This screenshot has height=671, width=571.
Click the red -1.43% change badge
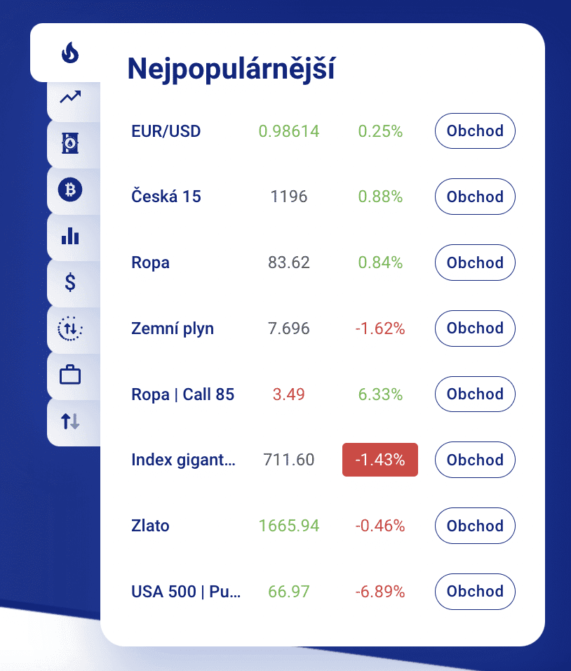pyautogui.click(x=379, y=460)
